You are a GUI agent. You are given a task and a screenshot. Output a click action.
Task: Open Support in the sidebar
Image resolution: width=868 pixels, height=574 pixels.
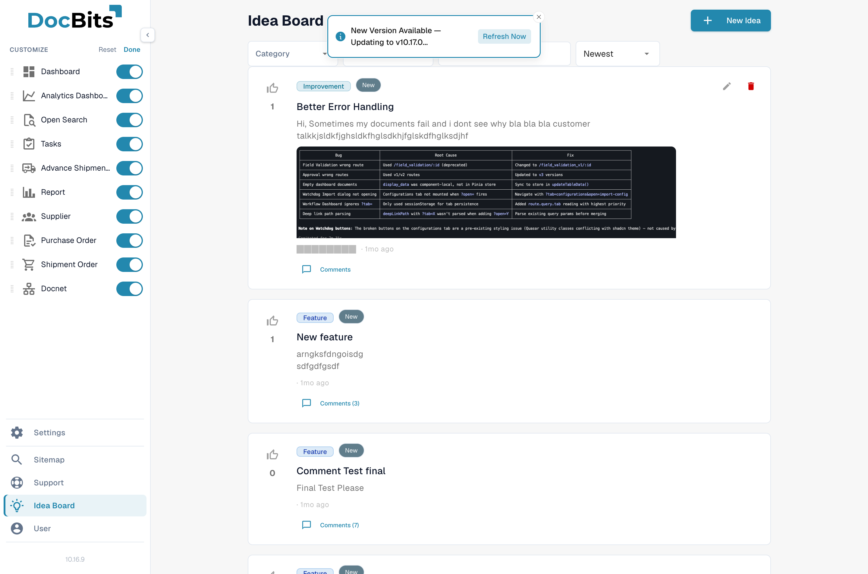point(75,483)
